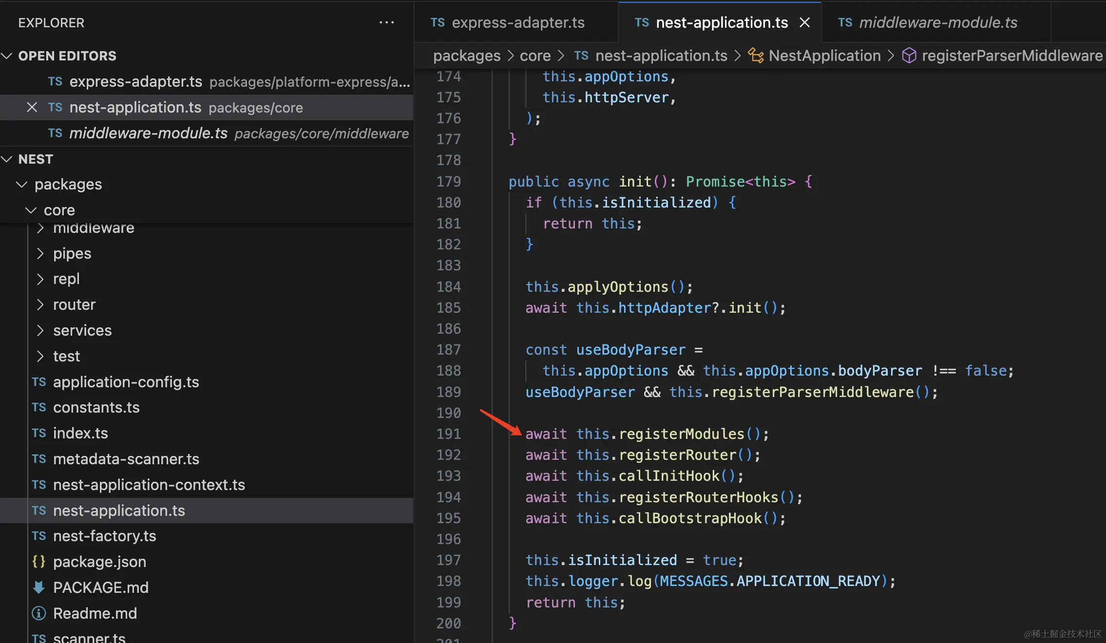Click TS icon of middleware-module.ts tab
Viewport: 1106px width, 643px height.
(845, 22)
